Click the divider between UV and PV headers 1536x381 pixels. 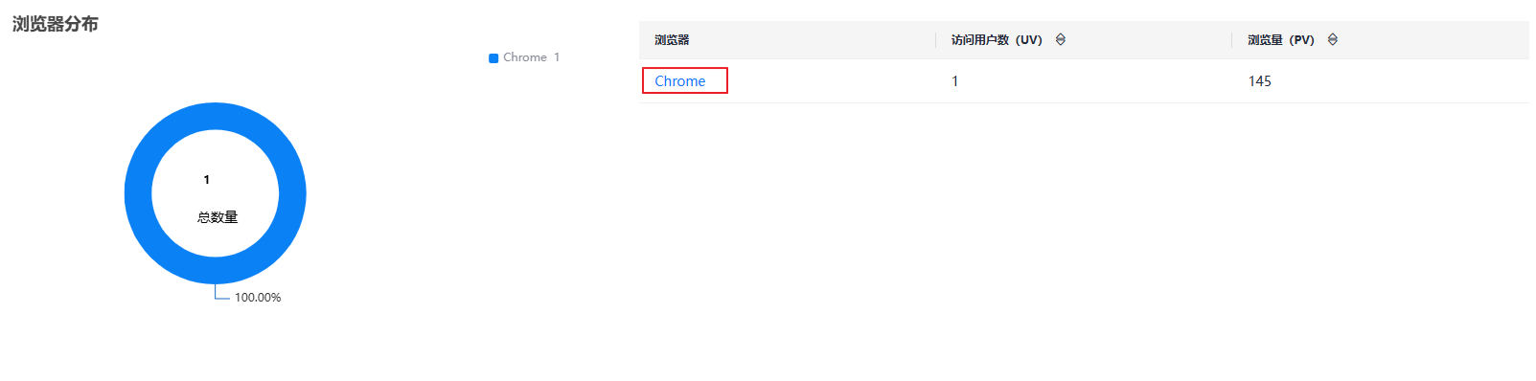[x=1231, y=40]
